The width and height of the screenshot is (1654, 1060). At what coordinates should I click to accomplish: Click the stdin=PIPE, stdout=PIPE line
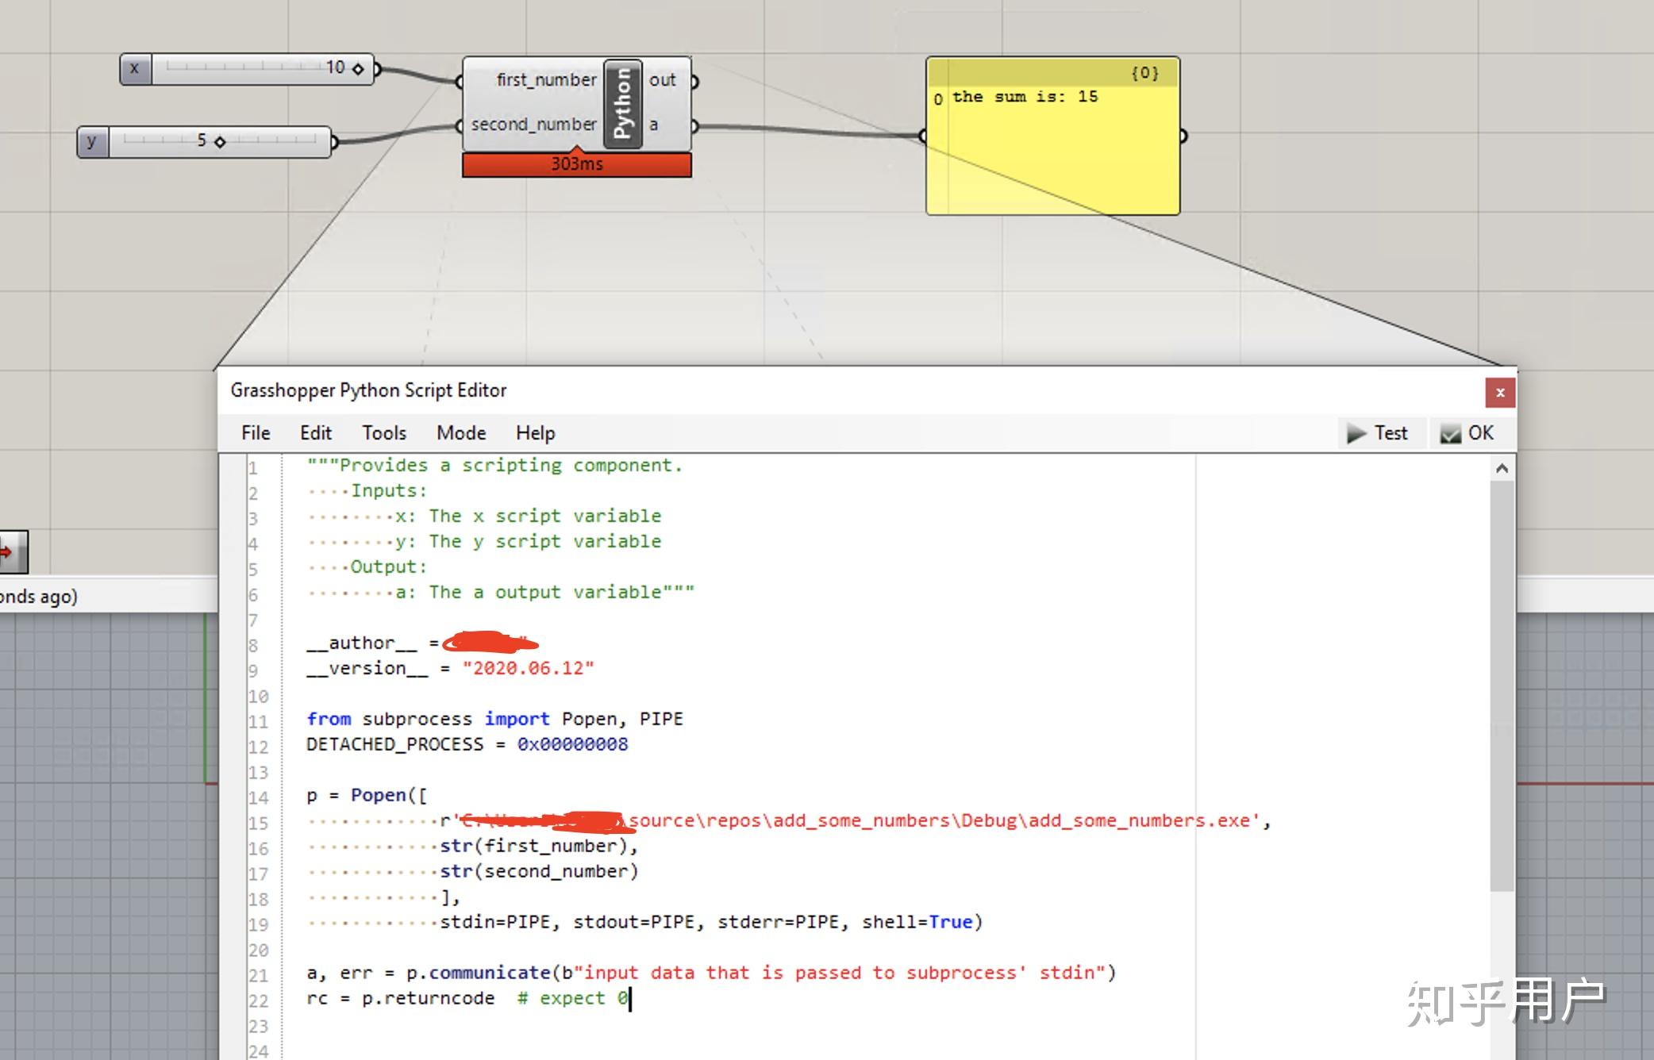pos(711,923)
